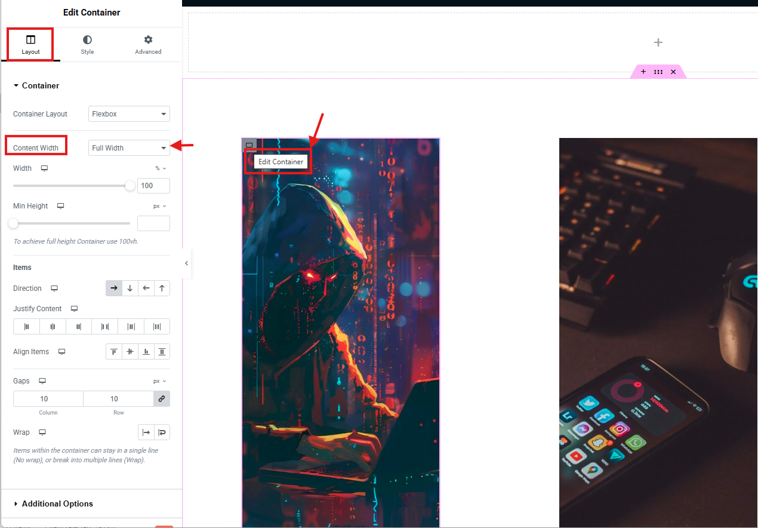Click the Items section heading

(x=23, y=268)
